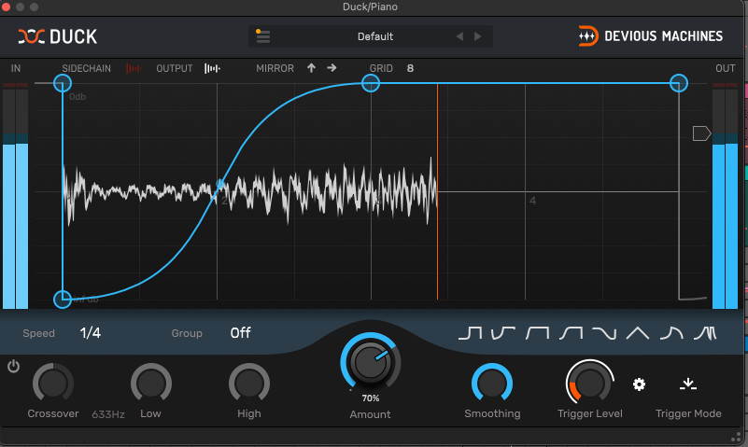Change the Trigger Mode icon

coord(688,384)
